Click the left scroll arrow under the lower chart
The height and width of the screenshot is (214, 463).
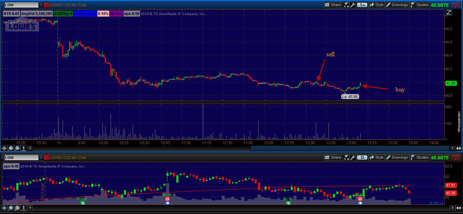pos(30,208)
